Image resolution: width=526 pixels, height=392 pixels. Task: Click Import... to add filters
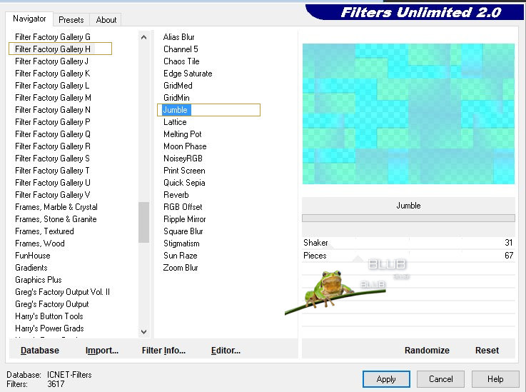(x=102, y=351)
